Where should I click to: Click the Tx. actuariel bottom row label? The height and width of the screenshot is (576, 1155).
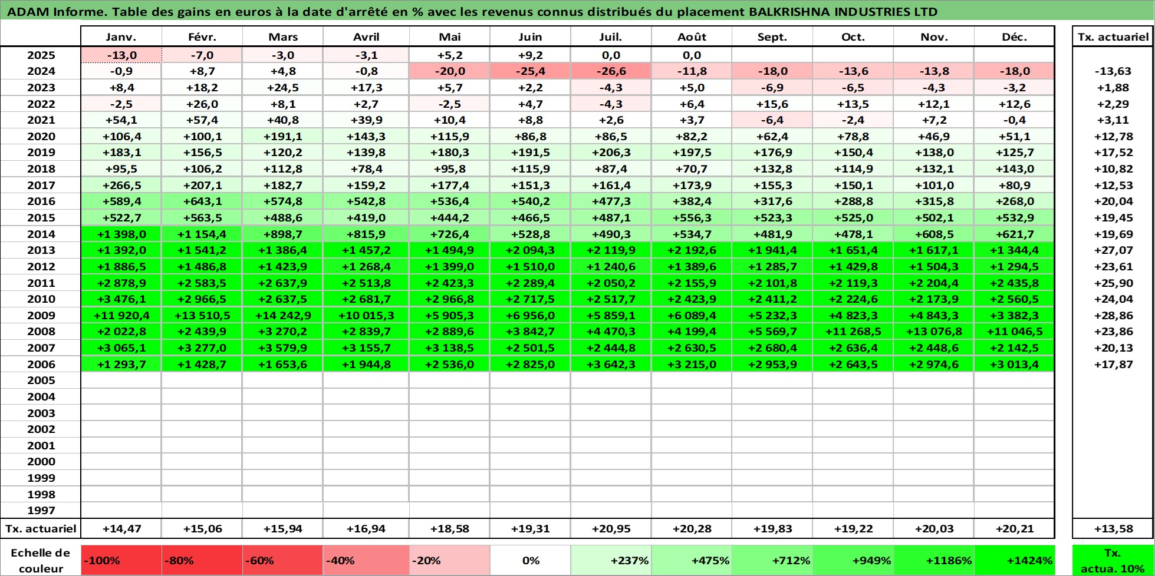(41, 529)
